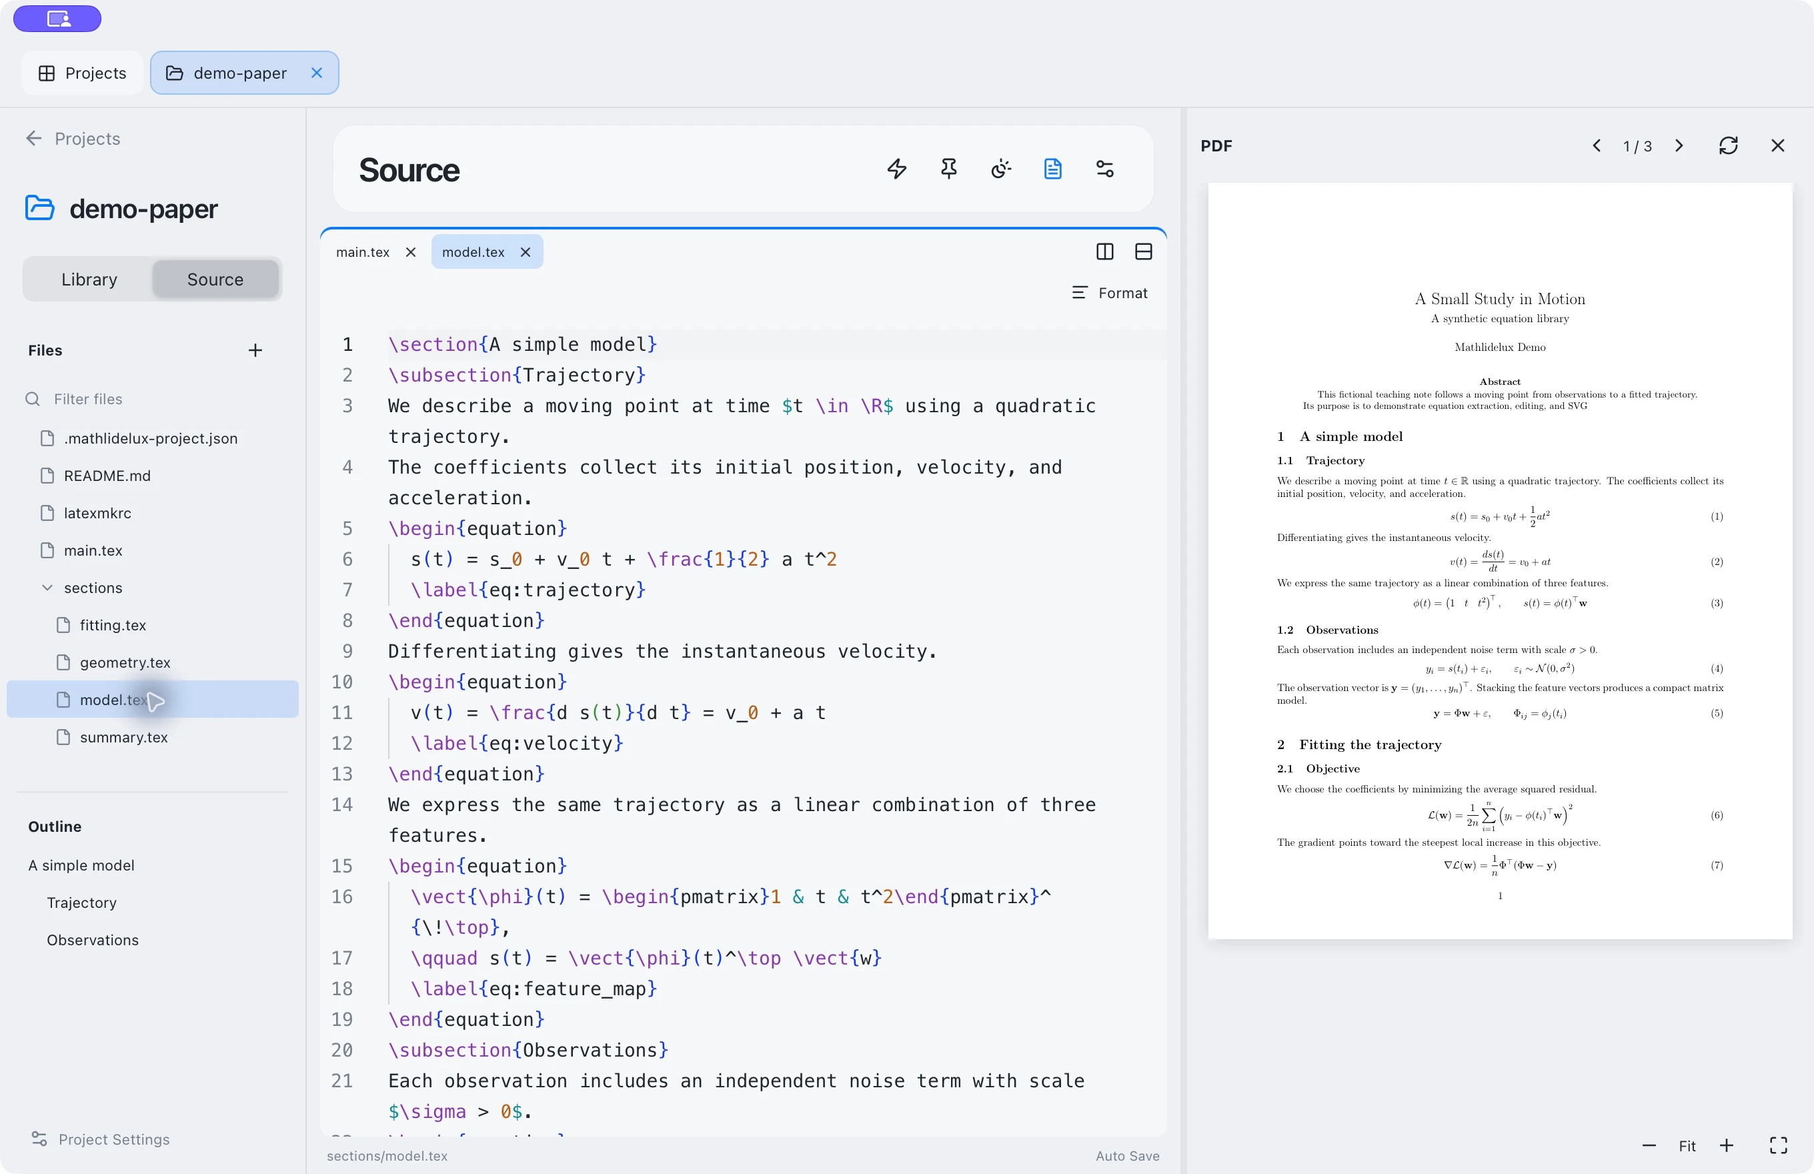This screenshot has width=1814, height=1174.
Task: Click the sparkle assistant icon in the Source header
Action: click(1001, 169)
